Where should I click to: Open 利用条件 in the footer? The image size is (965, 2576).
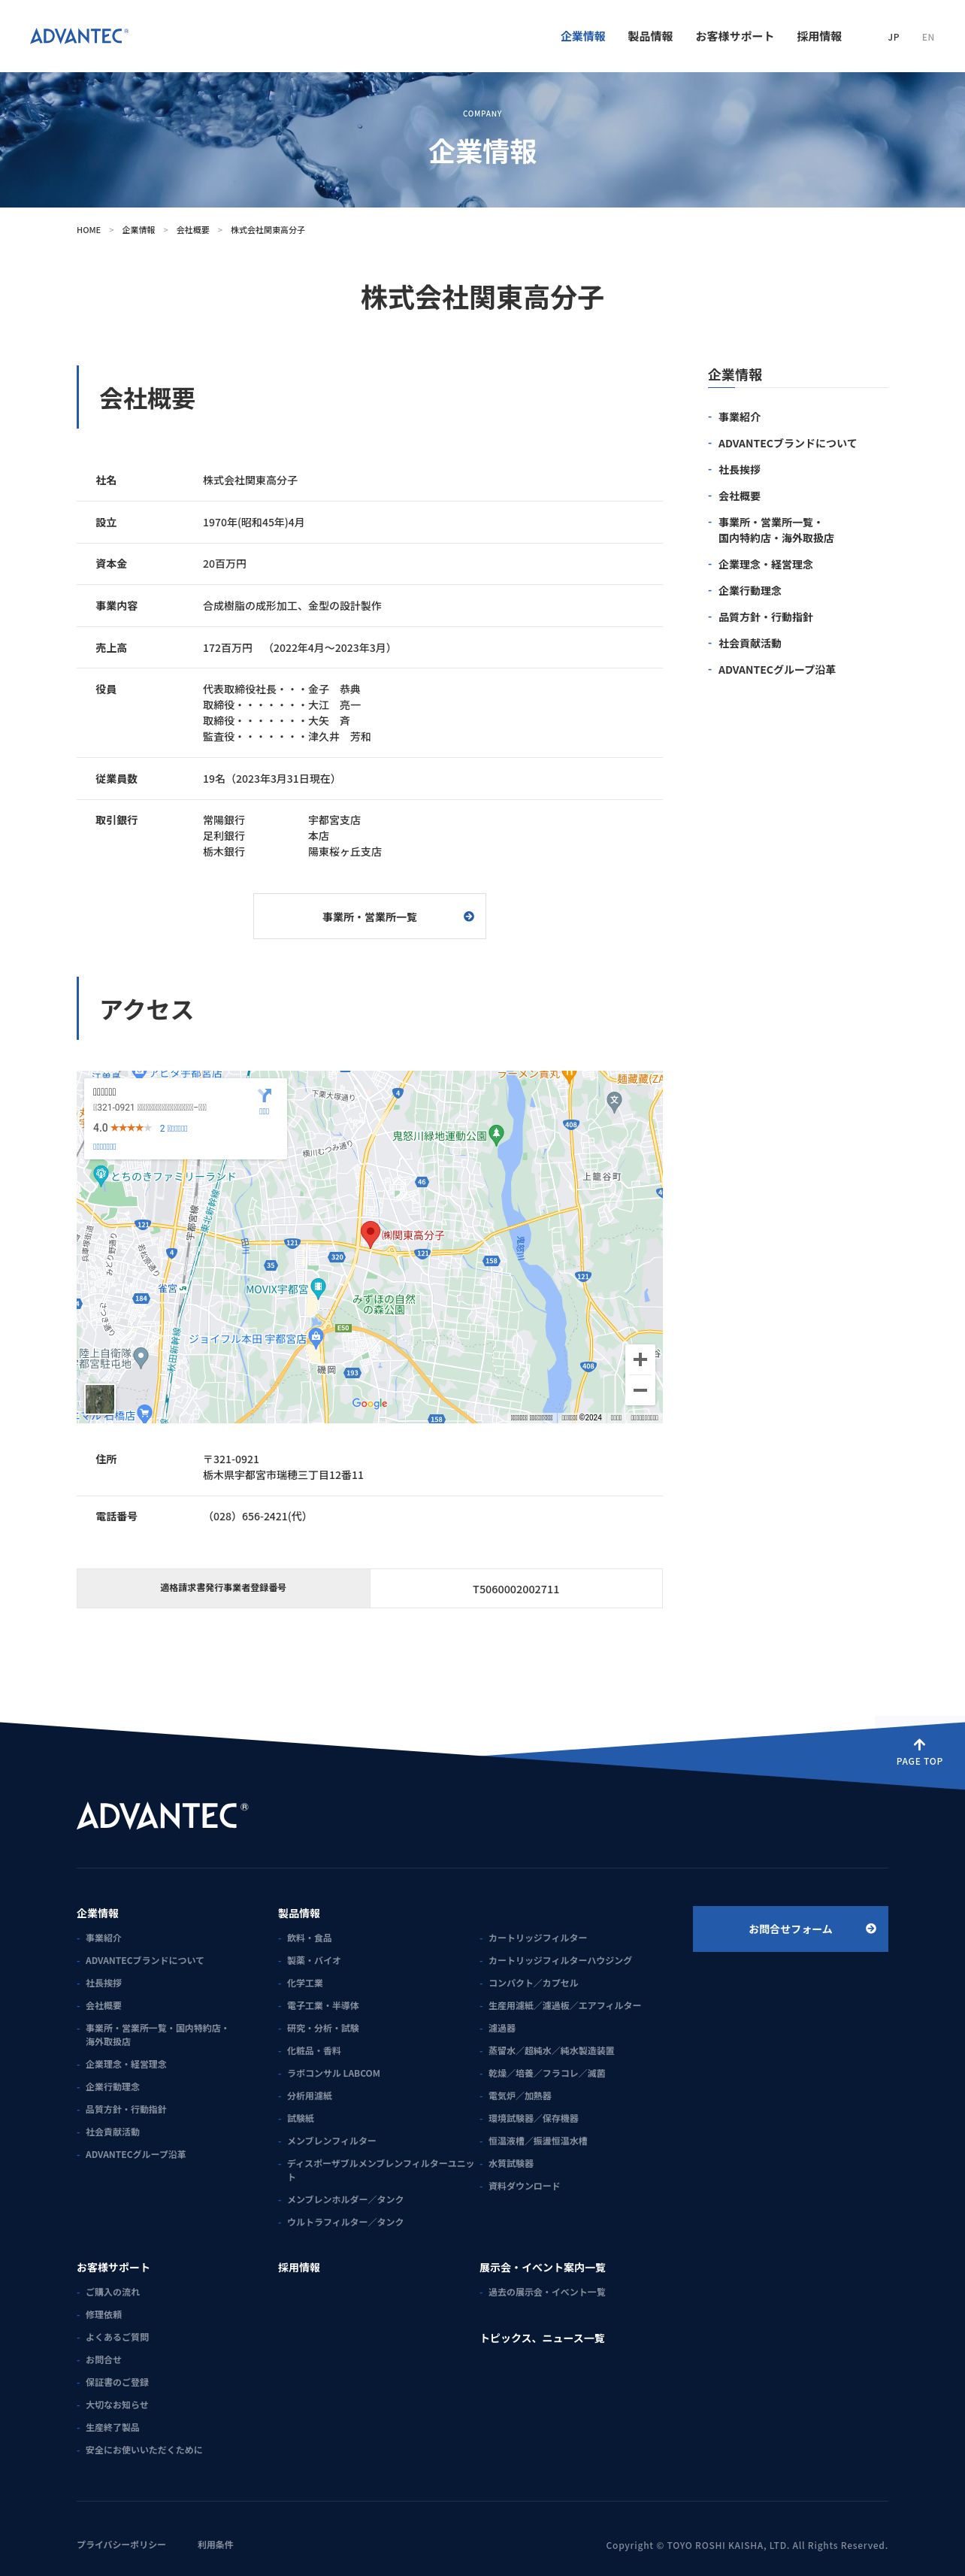tap(215, 2544)
